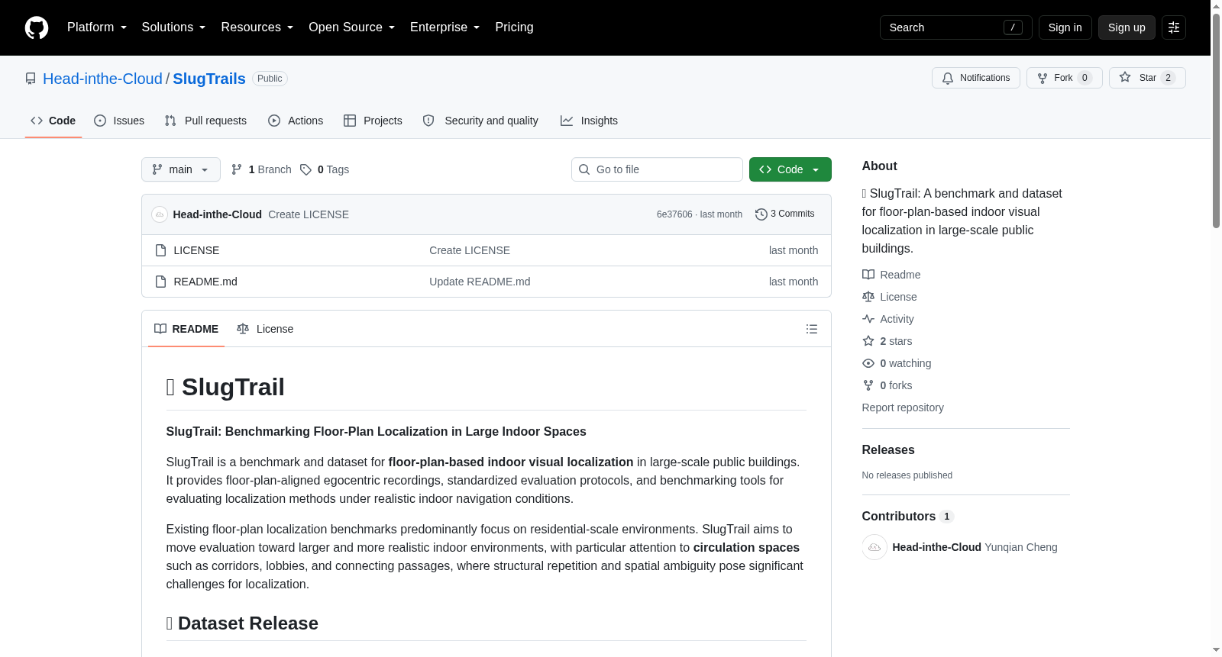This screenshot has width=1222, height=657.
Task: Select the tag icon beside 0 Tags
Action: (x=305, y=169)
